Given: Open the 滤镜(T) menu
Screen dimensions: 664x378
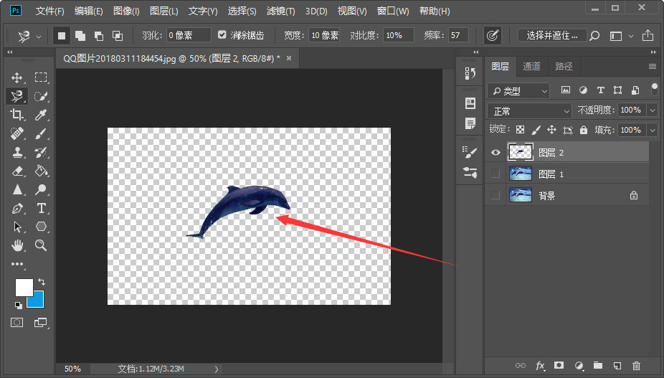Looking at the screenshot, I should (281, 11).
